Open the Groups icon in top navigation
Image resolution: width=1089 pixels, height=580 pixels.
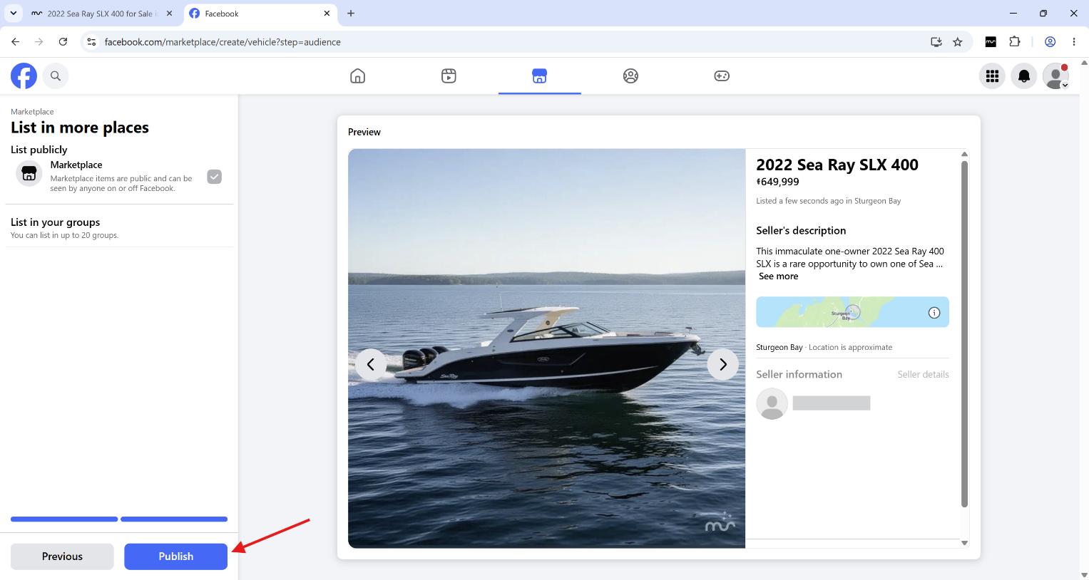point(630,76)
